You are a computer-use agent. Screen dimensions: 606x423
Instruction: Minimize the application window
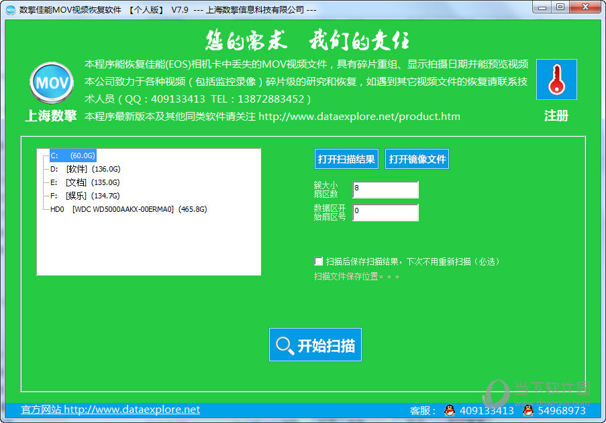coord(542,7)
